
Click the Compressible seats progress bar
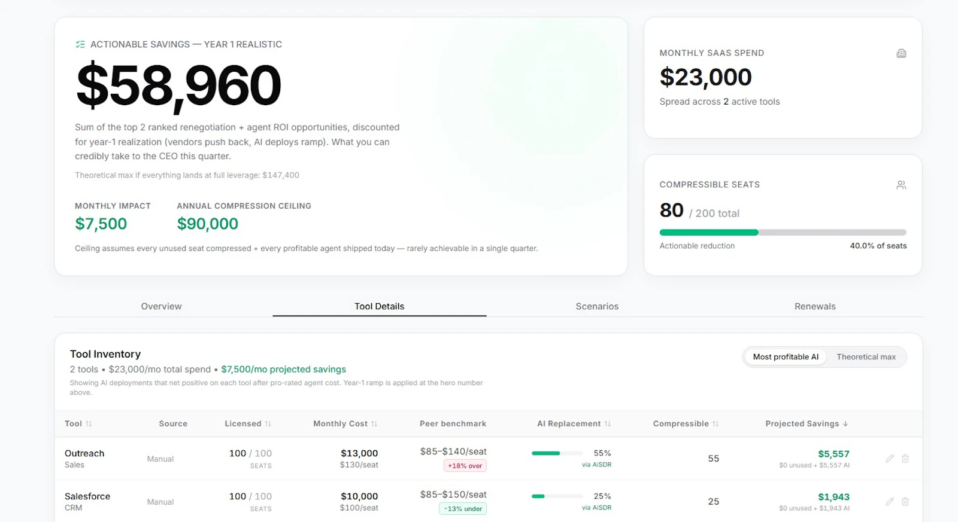[x=783, y=233]
